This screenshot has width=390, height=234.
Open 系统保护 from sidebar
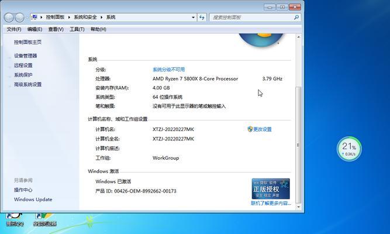click(23, 75)
